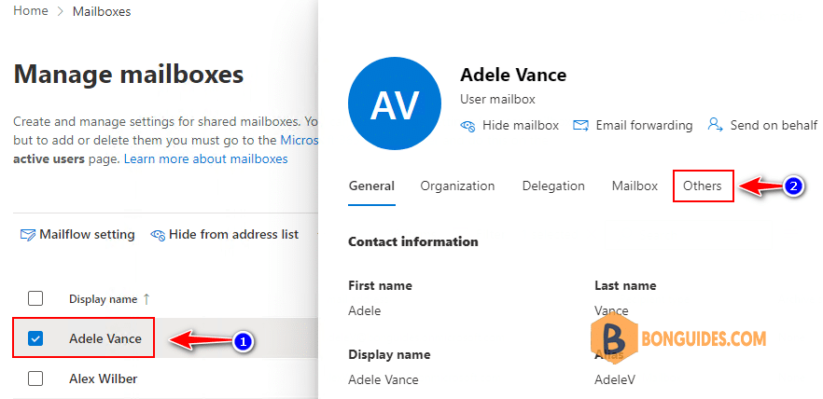823x399 pixels.
Task: Click the Last name label
Action: 625,286
